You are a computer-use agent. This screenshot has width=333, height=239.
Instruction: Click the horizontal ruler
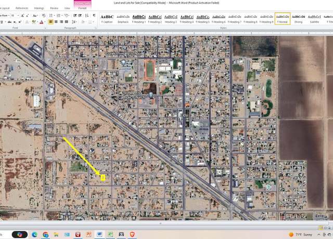click(x=166, y=33)
